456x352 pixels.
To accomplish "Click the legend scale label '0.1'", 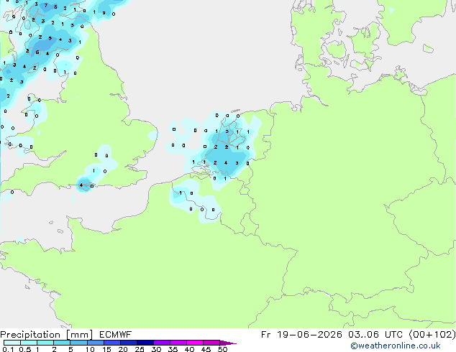I will coord(8,349).
